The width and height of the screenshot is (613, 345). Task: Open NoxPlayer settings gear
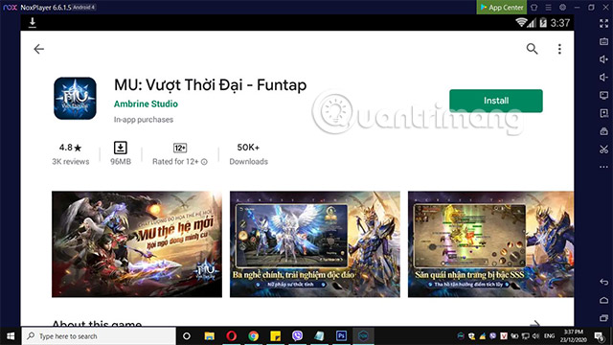562,7
